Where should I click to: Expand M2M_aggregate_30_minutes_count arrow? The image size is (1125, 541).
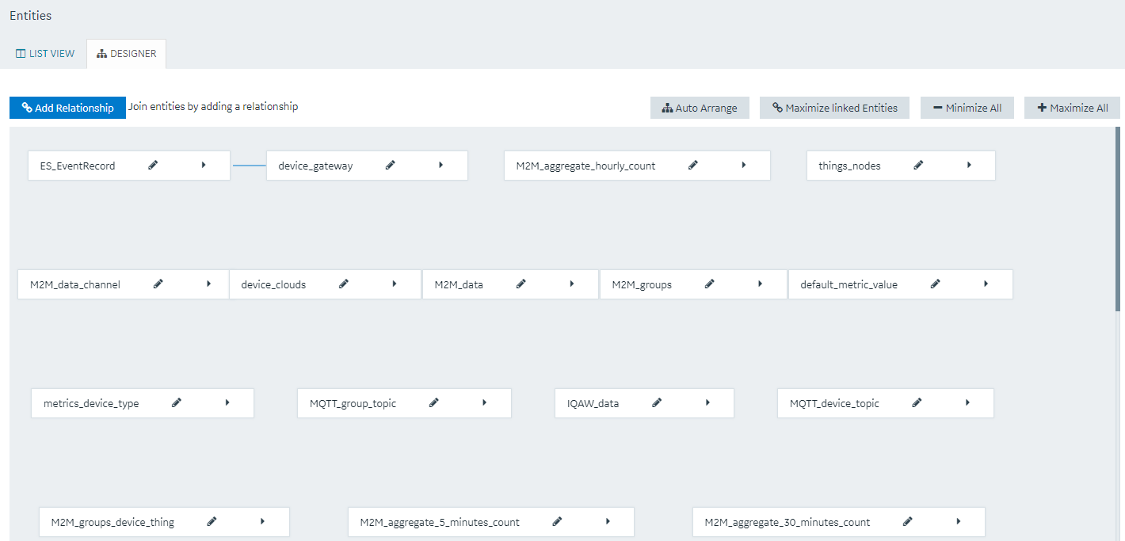[959, 521]
